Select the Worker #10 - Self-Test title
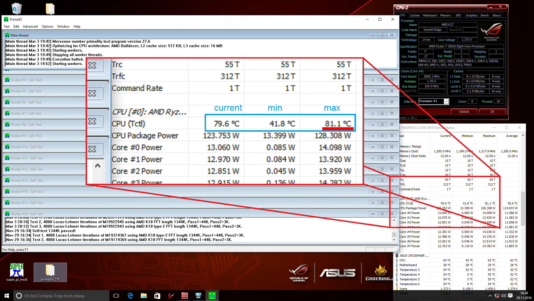 pos(27,147)
